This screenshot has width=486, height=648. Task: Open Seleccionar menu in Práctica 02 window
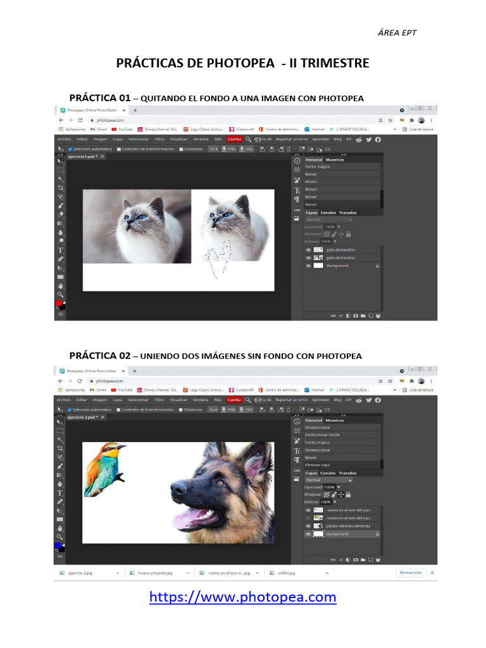[x=137, y=400]
